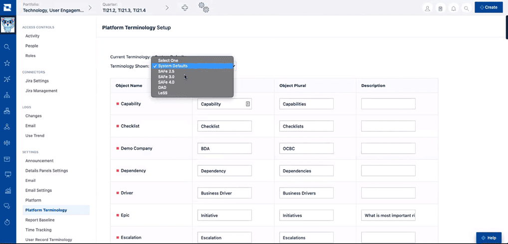This screenshot has height=244, width=508.
Task: Open Portfolio Technology, User Engagement selector
Action: [x=53, y=7]
